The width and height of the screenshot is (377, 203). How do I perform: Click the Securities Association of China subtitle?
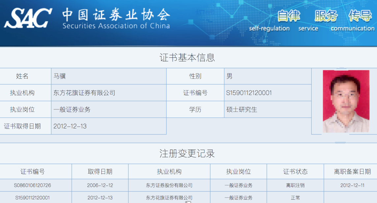(116, 26)
